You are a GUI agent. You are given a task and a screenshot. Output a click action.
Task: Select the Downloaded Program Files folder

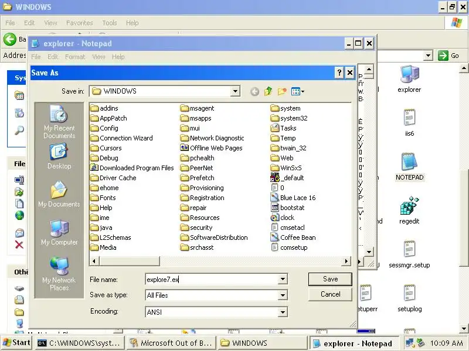pyautogui.click(x=132, y=168)
